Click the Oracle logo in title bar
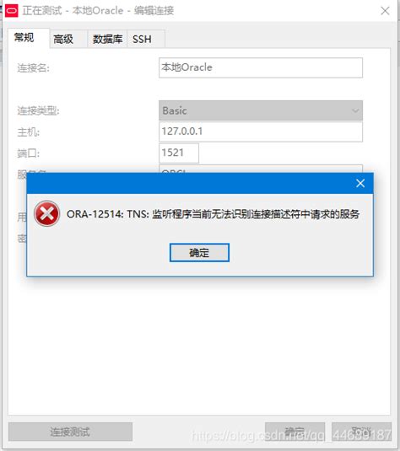Image resolution: width=400 pixels, height=451 pixels. click(12, 11)
